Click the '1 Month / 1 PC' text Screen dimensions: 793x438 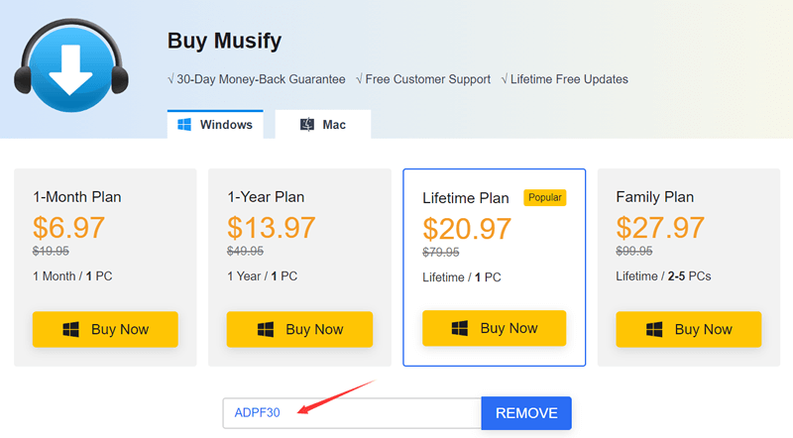click(72, 276)
